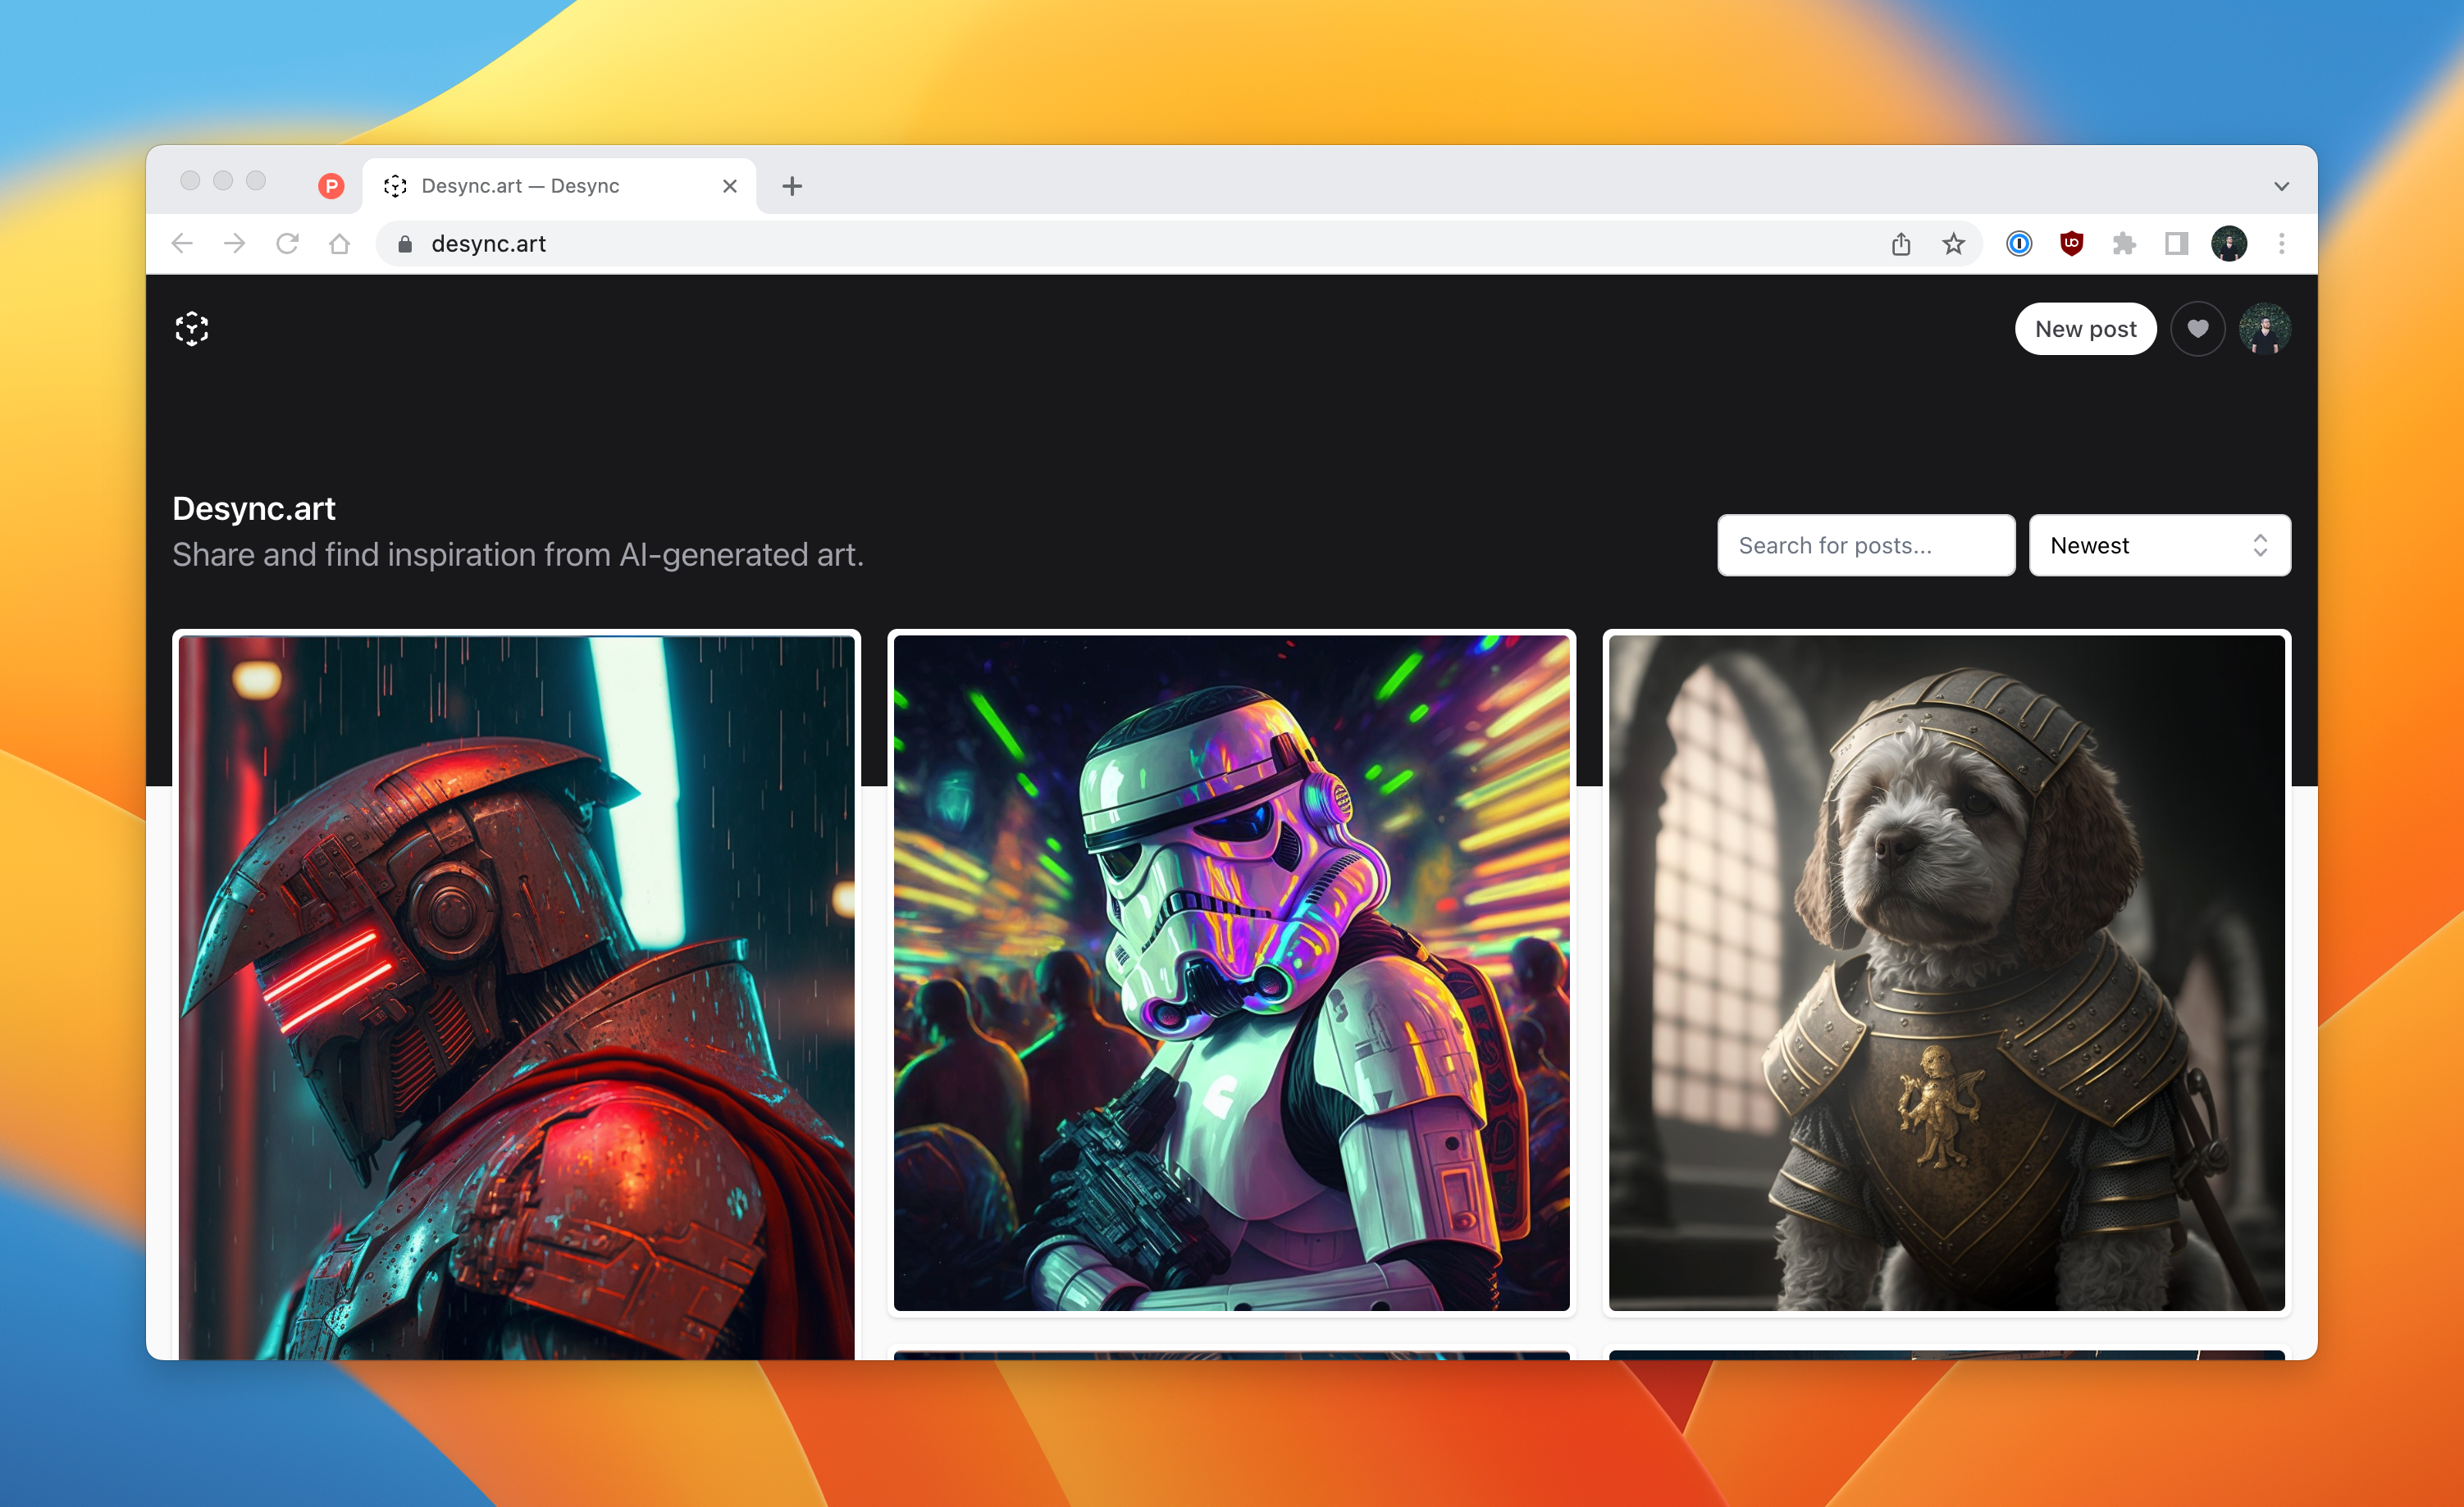This screenshot has width=2464, height=1507.
Task: Click the Desync logo in the page header
Action: (192, 329)
